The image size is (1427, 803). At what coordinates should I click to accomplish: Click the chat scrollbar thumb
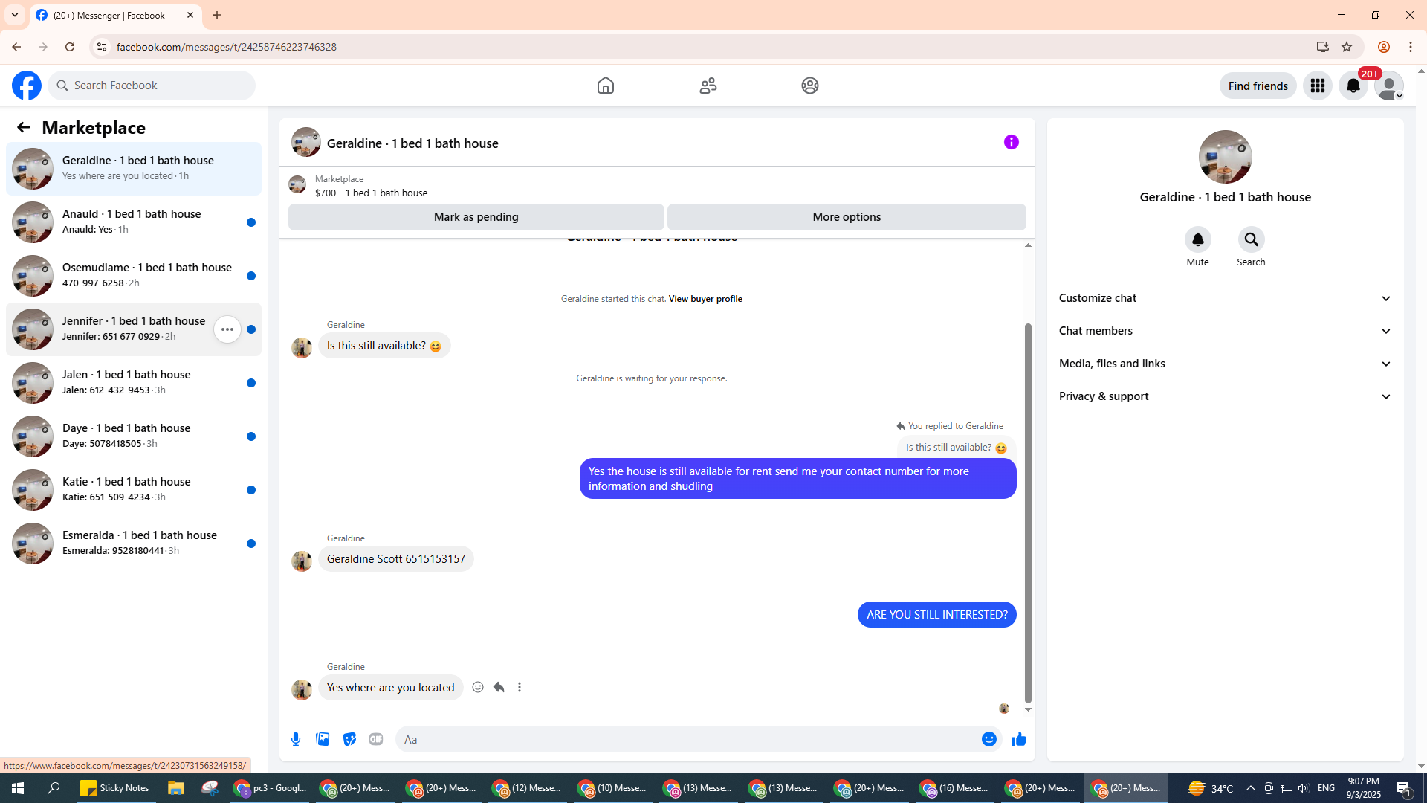[1028, 513]
